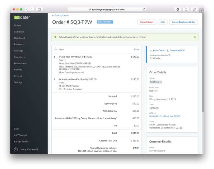This screenshot has height=169, width=214.
Task: Click the Make-Your-Own Bowl @ $140.00 item
Action: [x=76, y=57]
